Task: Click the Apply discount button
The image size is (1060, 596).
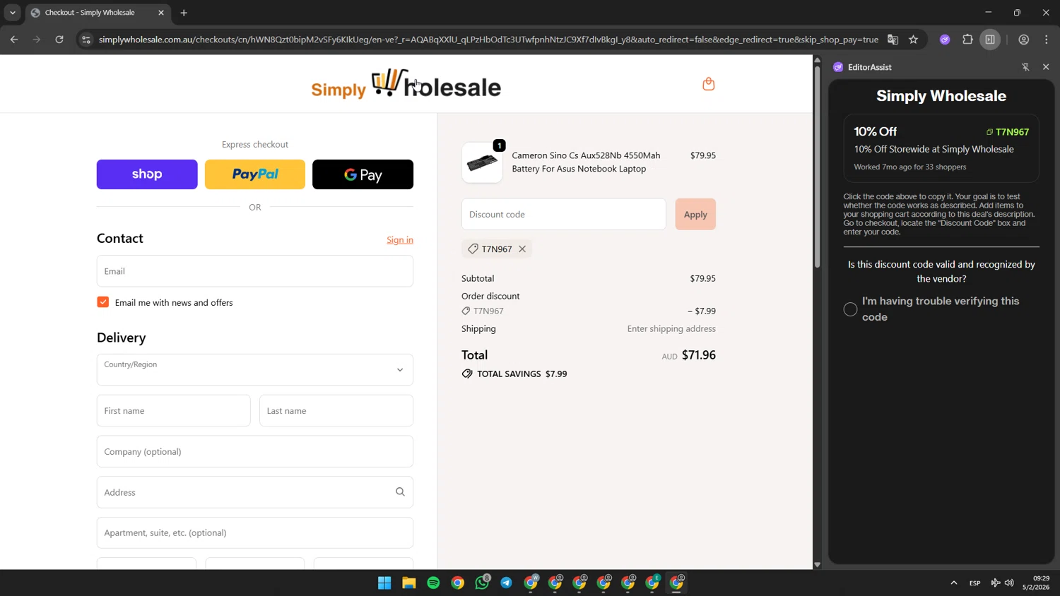Action: coord(695,214)
